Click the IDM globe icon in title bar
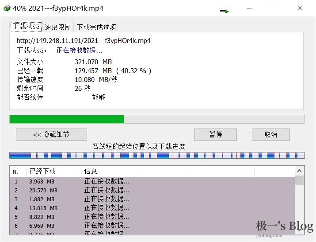 click(x=7, y=8)
